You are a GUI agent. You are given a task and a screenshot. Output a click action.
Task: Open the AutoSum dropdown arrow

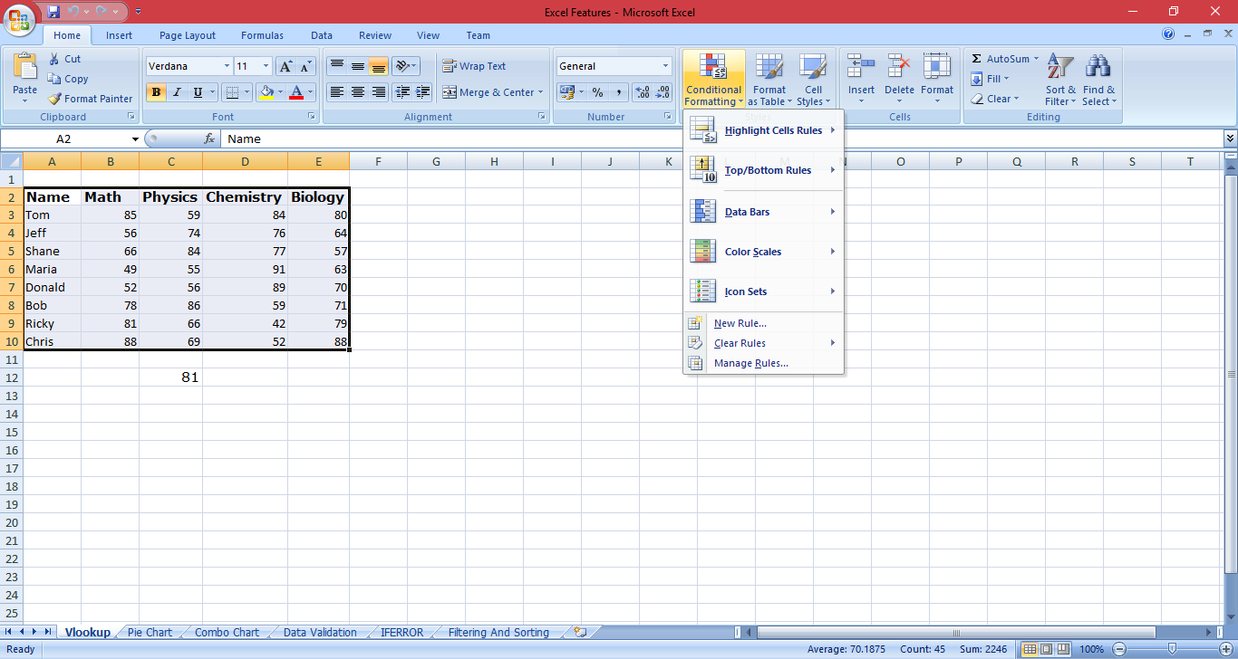point(1036,59)
